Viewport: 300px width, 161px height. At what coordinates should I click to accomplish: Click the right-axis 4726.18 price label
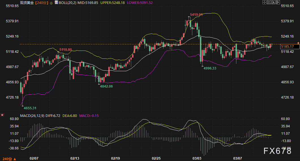(x=287, y=97)
